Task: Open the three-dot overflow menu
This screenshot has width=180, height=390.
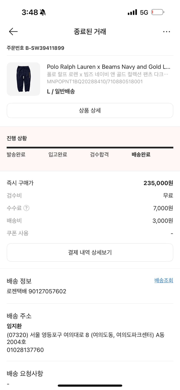Action: point(166,31)
